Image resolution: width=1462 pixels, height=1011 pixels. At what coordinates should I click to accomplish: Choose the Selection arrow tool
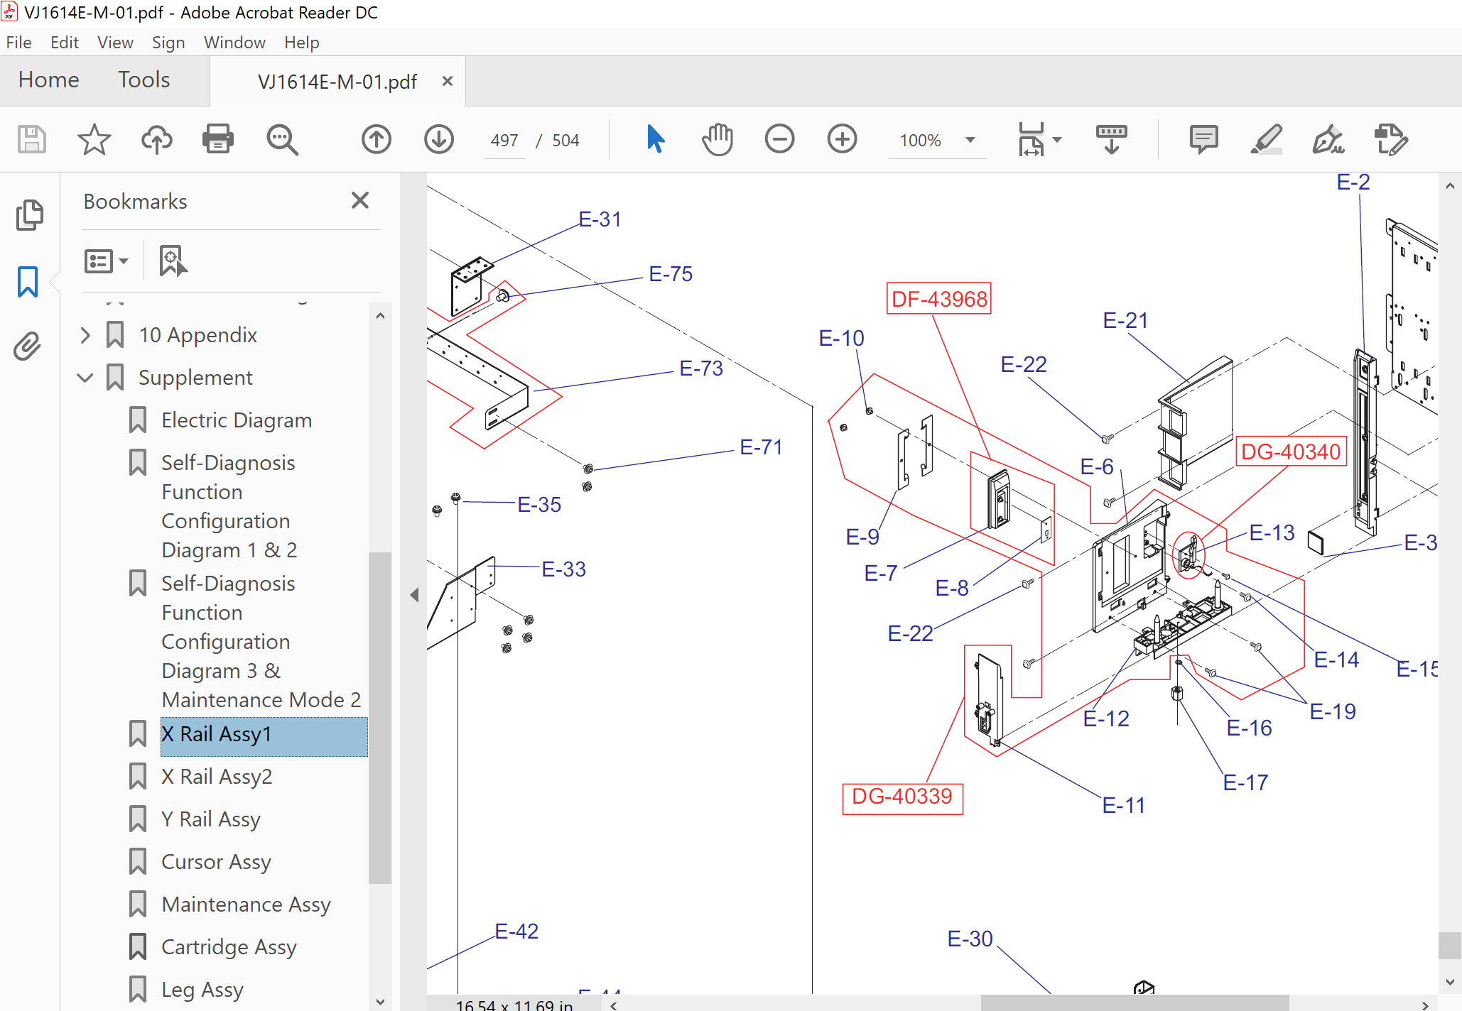click(x=655, y=139)
